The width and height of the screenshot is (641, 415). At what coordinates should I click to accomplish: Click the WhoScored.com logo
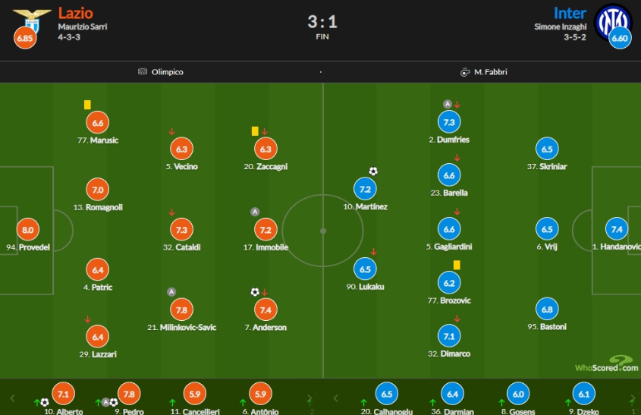coord(606,364)
